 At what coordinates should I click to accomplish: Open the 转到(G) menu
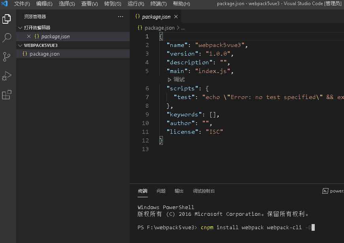(113, 4)
